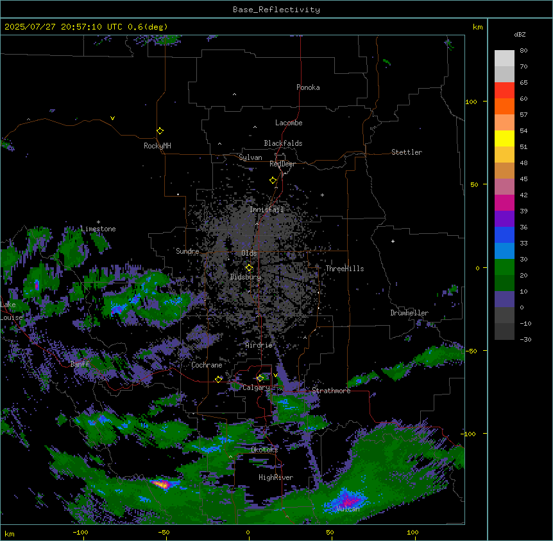The height and width of the screenshot is (541, 553).
Task: Select the yellow diamond marker near Cochrane
Action: (x=218, y=379)
